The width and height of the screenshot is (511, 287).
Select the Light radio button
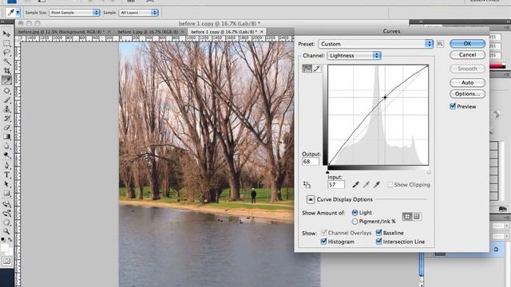[355, 213]
